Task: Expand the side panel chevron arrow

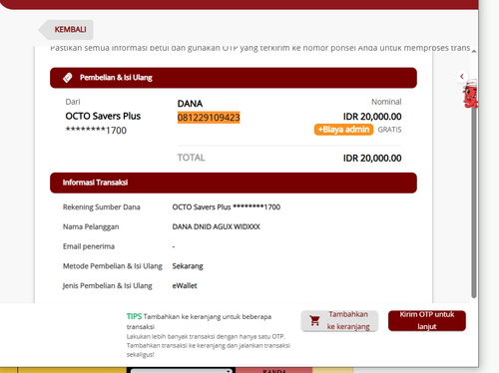Action: coord(462,76)
